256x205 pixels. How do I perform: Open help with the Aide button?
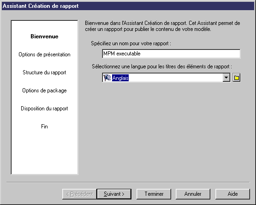click(232, 194)
